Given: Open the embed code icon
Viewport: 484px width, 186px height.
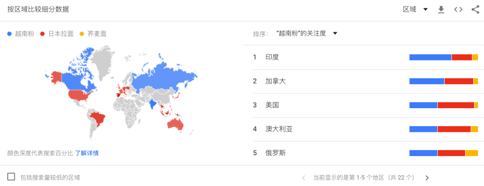Looking at the screenshot, I should 458,9.
